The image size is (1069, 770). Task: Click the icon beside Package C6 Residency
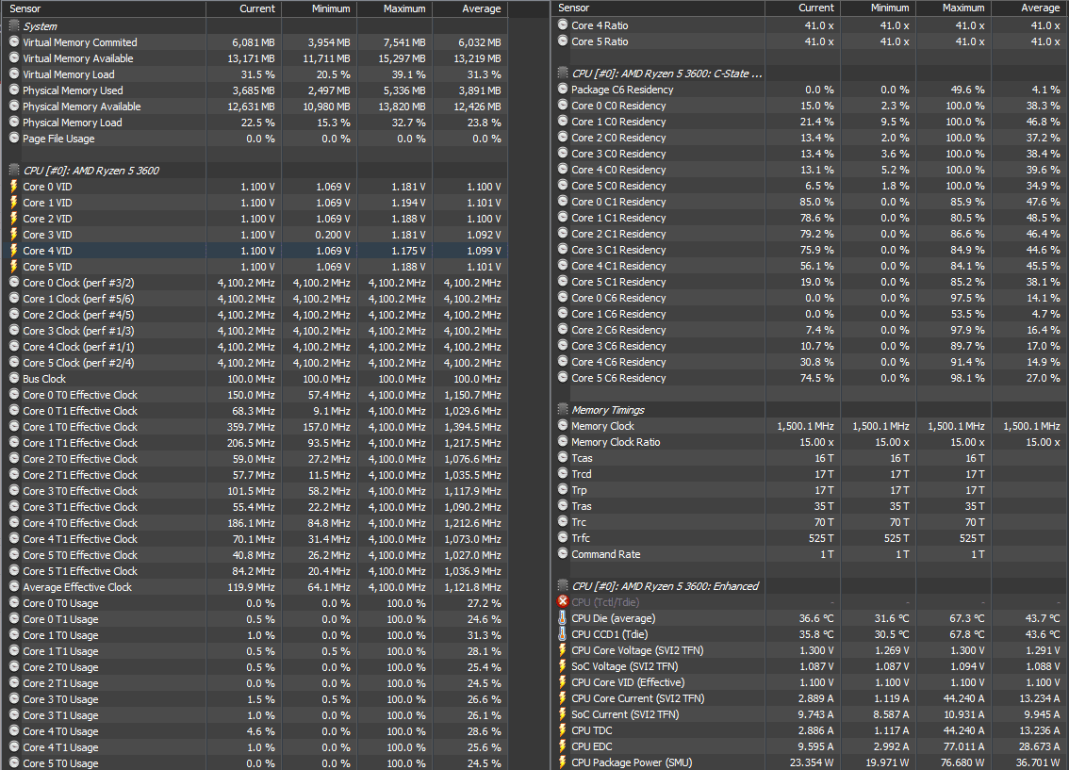tap(563, 90)
